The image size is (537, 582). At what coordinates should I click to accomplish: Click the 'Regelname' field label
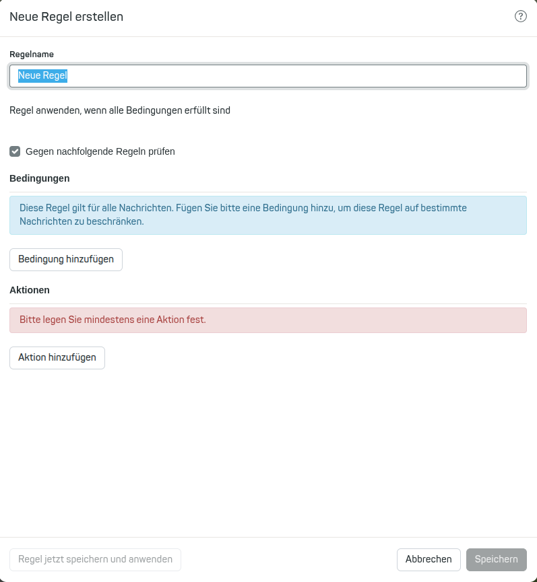[x=32, y=54]
